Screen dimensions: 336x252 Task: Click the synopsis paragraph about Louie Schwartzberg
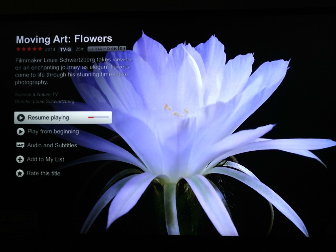(74, 71)
